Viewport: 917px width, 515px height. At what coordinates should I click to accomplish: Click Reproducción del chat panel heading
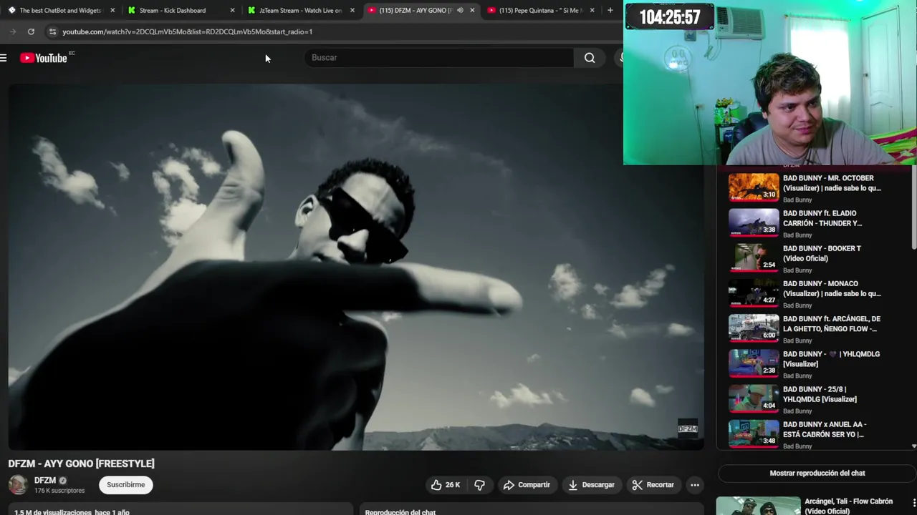pyautogui.click(x=400, y=511)
